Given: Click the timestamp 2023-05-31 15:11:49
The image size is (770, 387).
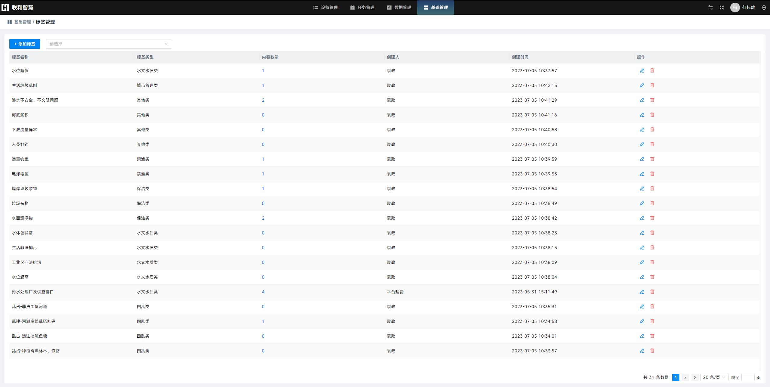Looking at the screenshot, I should (534, 292).
